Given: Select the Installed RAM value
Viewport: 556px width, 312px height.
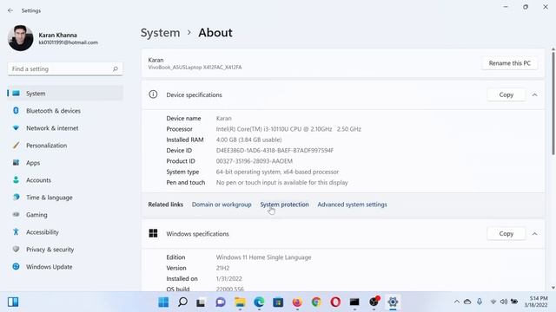Looking at the screenshot, I should click(x=249, y=140).
